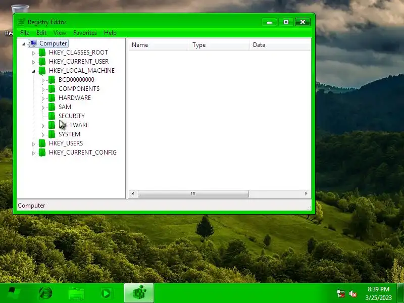This screenshot has height=303, width=404.
Task: Expand the HKEY_CURRENT_USER node
Action: tap(33, 62)
